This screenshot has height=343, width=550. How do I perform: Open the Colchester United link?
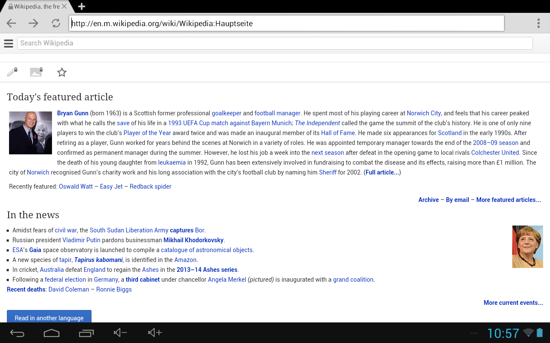click(x=495, y=153)
